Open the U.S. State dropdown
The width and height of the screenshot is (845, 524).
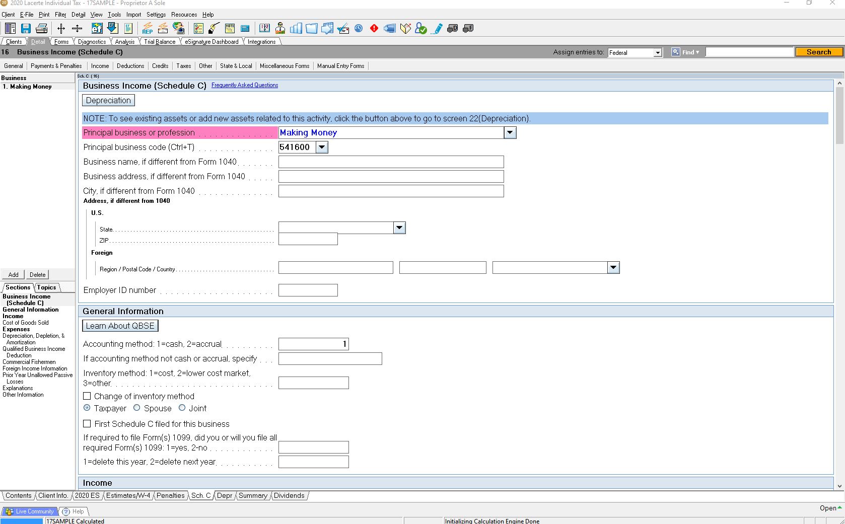pyautogui.click(x=399, y=228)
